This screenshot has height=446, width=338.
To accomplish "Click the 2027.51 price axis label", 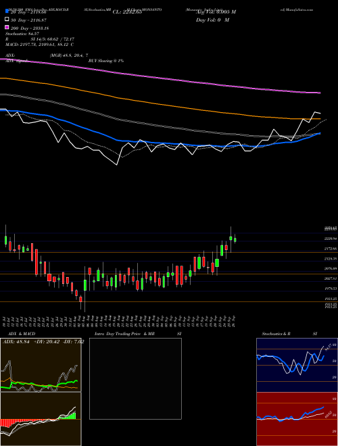I will pyautogui.click(x=331, y=278).
